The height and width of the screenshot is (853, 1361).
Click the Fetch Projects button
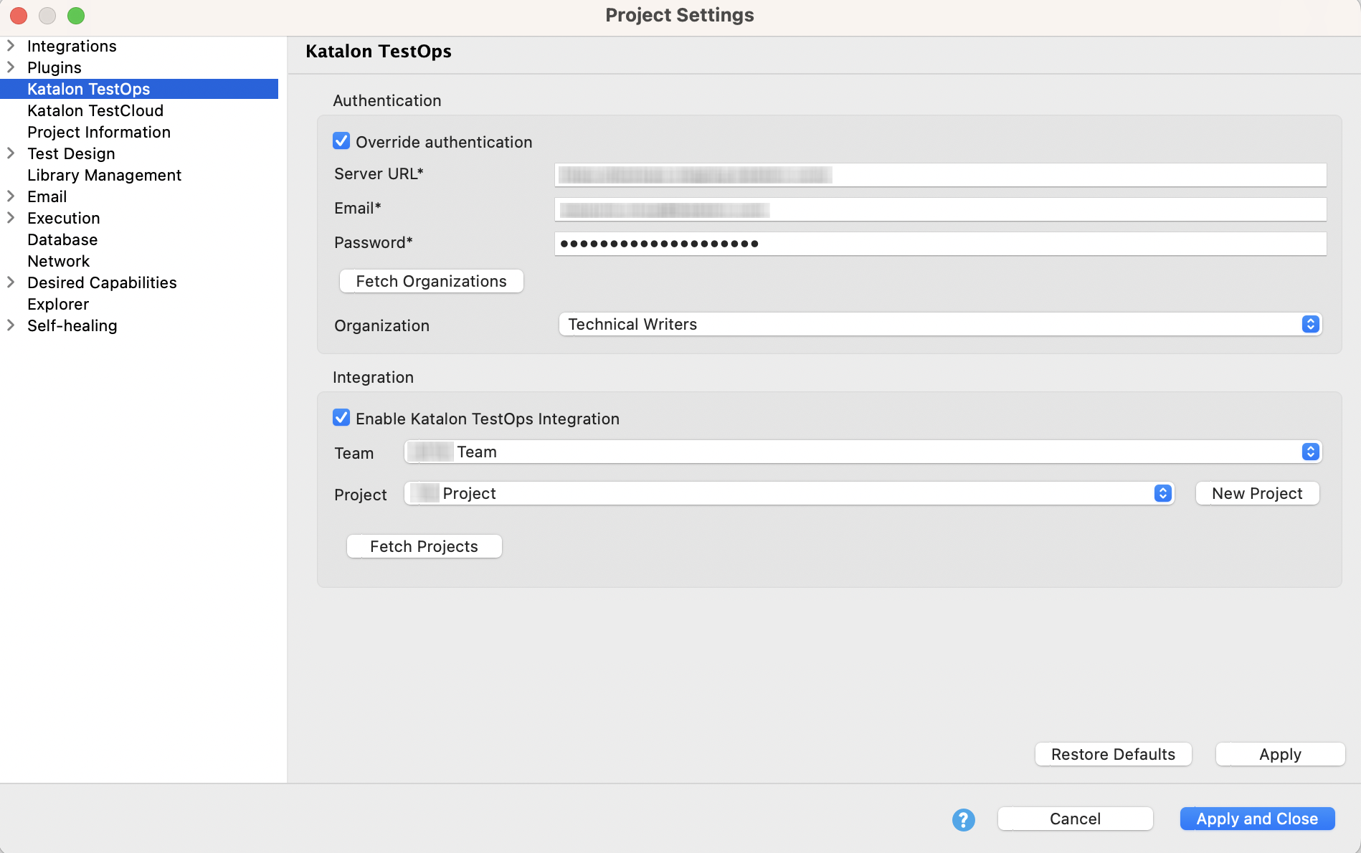click(424, 546)
